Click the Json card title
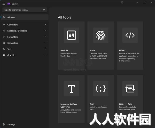 pyautogui.click(x=92, y=104)
